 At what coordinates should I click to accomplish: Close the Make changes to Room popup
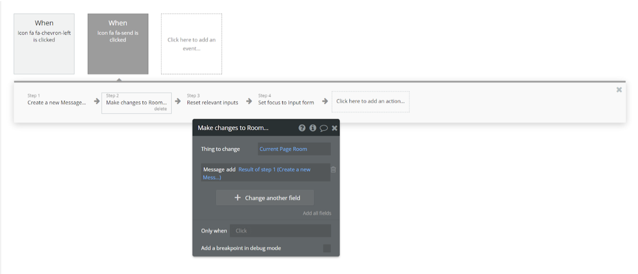(x=335, y=128)
